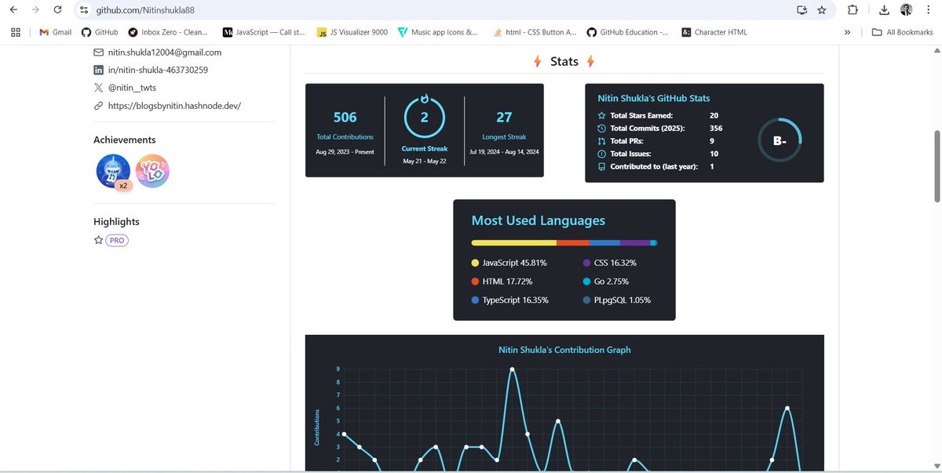Click Nitin Shukla's Contribution Graph title
Screen dimensions: 942x473
point(564,350)
